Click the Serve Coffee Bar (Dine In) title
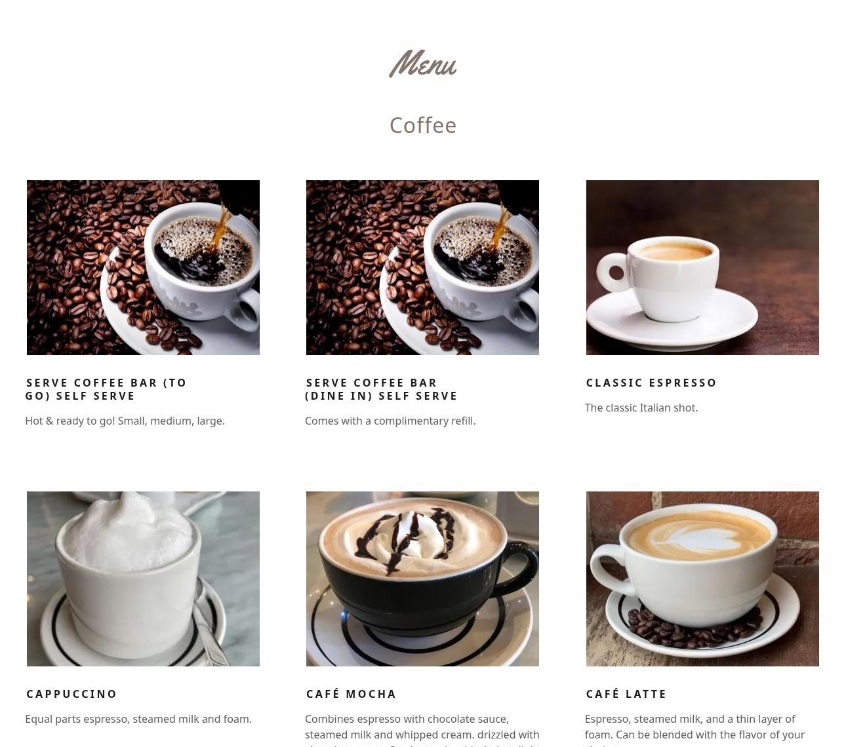846x747 pixels. point(382,389)
